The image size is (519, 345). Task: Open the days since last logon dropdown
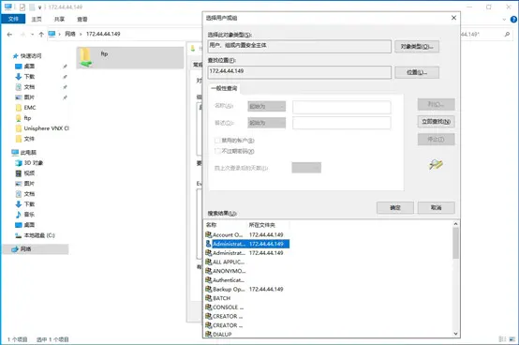(x=306, y=168)
